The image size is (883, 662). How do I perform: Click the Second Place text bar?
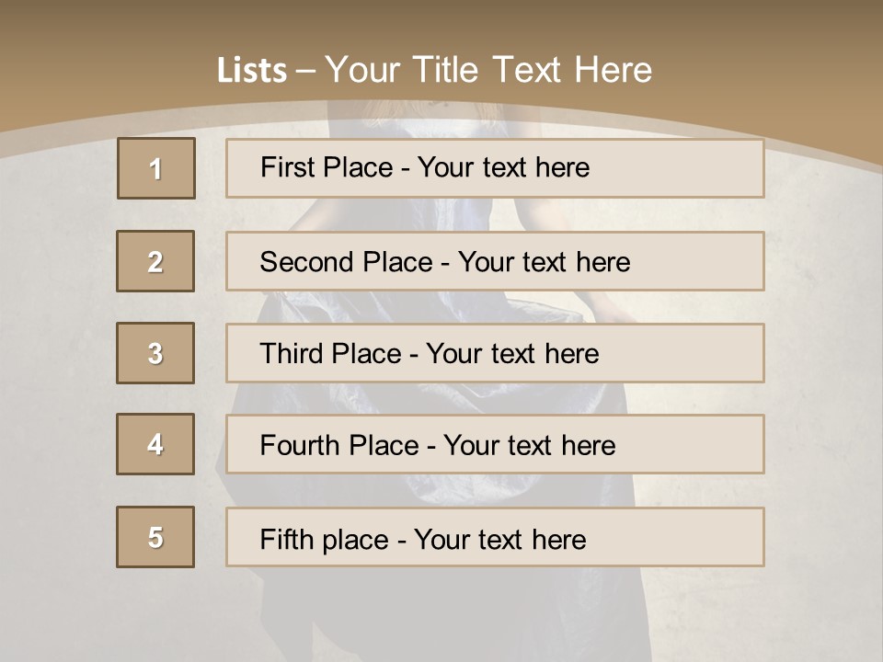point(495,261)
